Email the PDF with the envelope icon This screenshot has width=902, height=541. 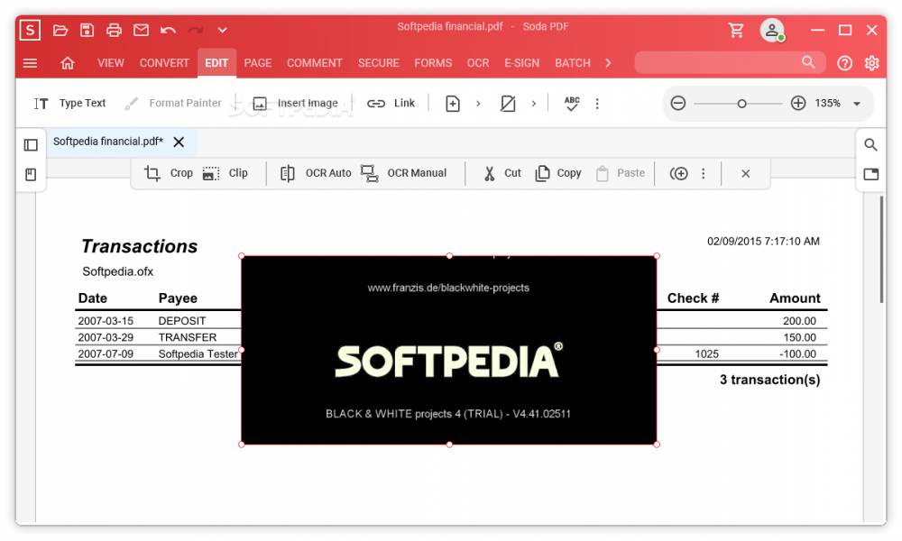pyautogui.click(x=141, y=30)
